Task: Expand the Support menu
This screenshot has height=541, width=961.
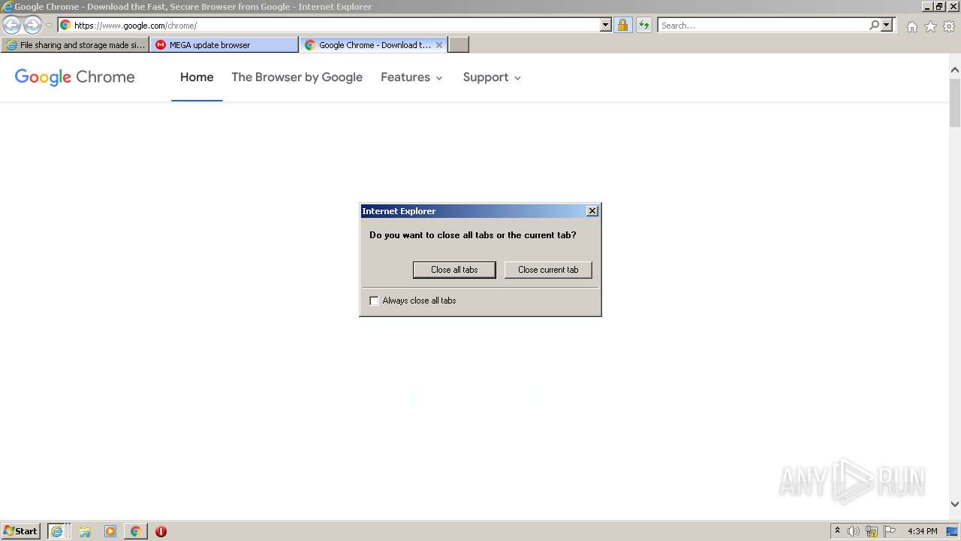Action: (x=492, y=77)
